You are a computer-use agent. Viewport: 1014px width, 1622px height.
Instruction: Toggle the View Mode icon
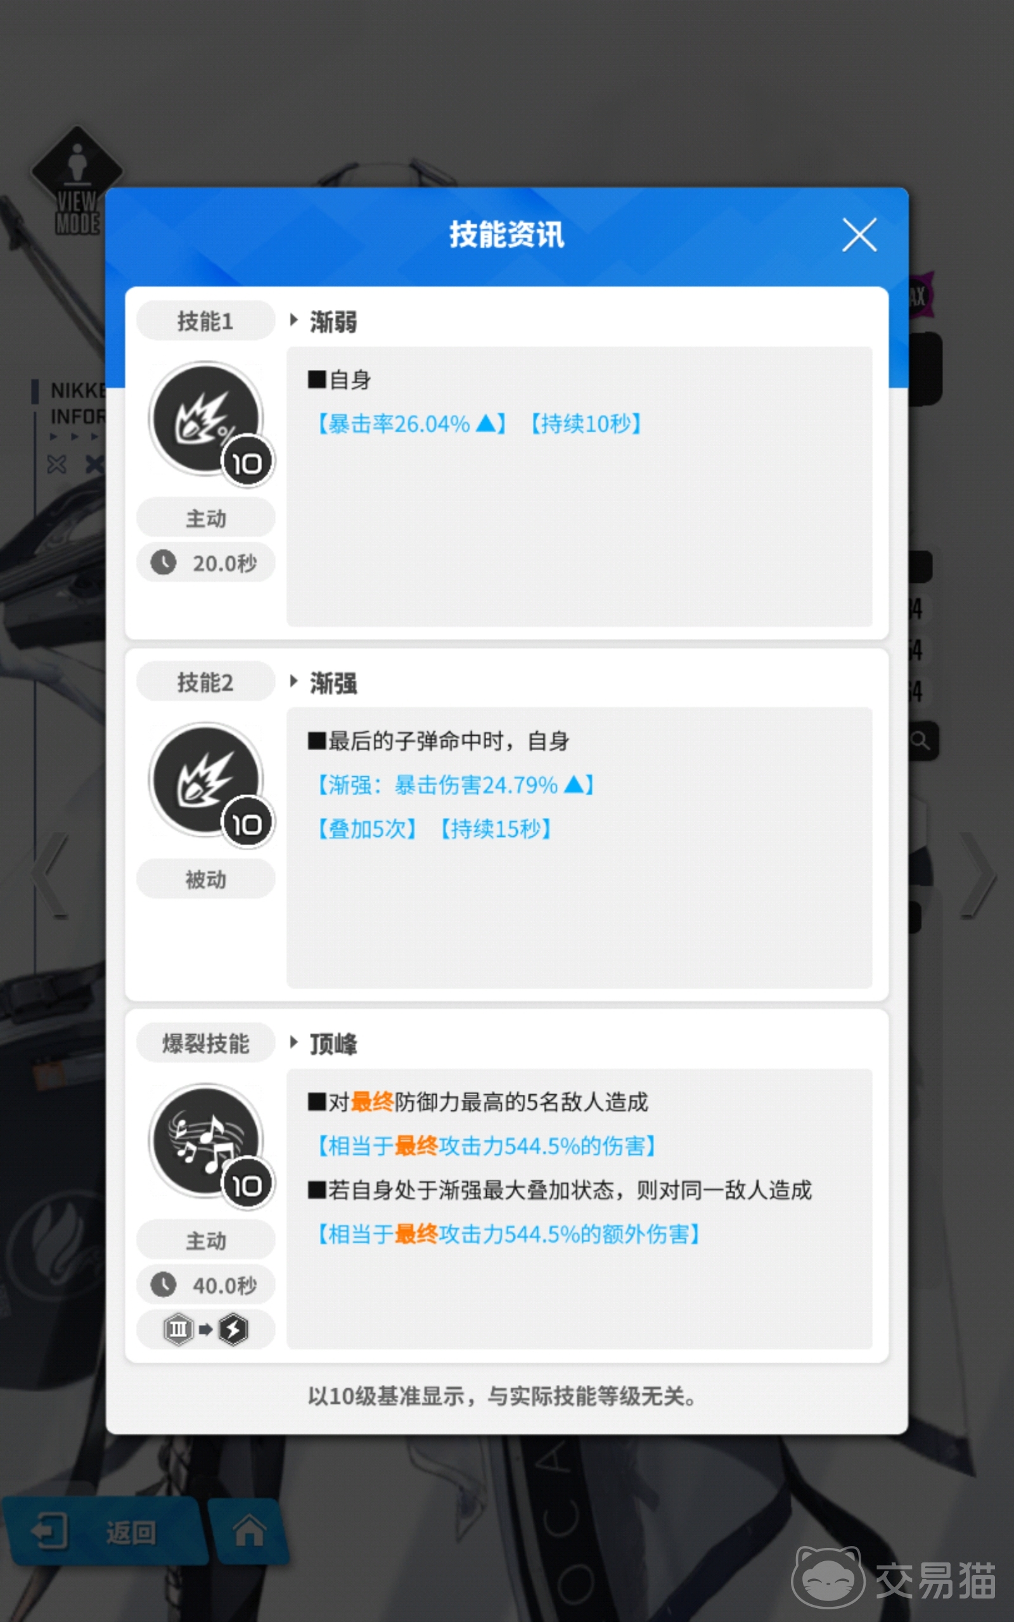[x=77, y=181]
